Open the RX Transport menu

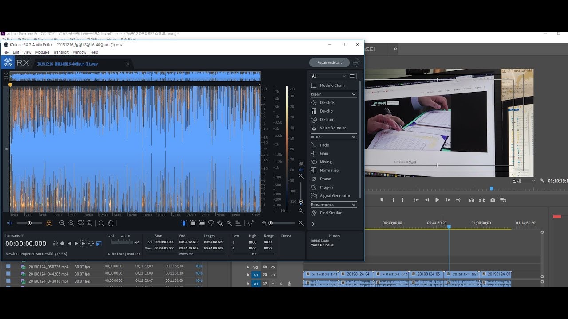point(61,52)
